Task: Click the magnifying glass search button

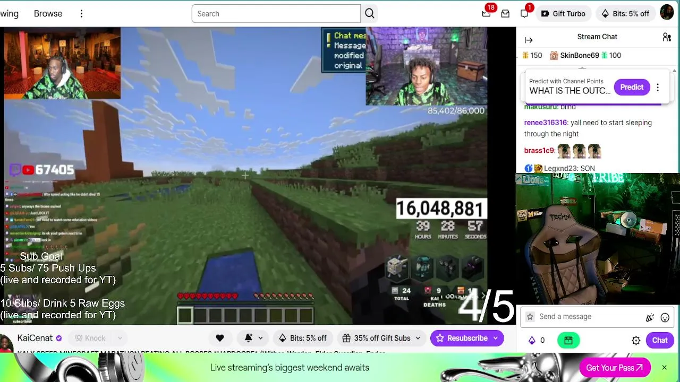Action: [x=370, y=14]
